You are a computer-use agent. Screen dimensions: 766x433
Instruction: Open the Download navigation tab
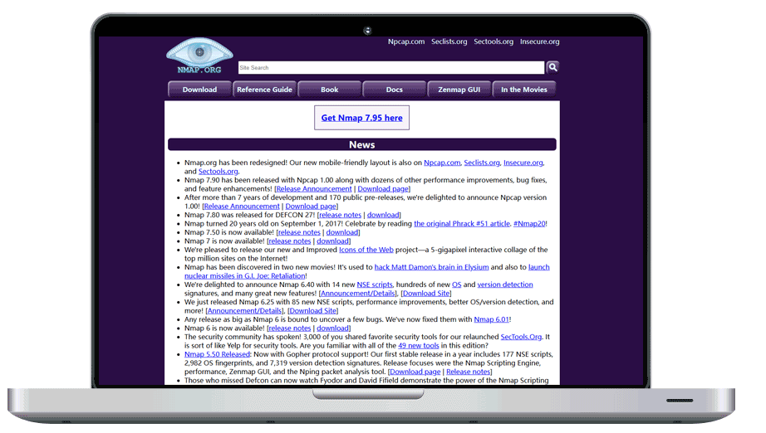(x=199, y=90)
